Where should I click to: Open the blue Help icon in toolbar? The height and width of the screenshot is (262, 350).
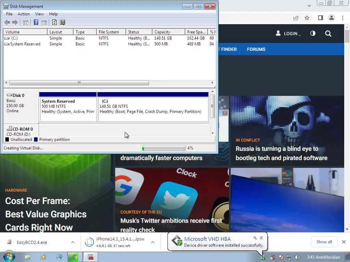click(x=36, y=22)
